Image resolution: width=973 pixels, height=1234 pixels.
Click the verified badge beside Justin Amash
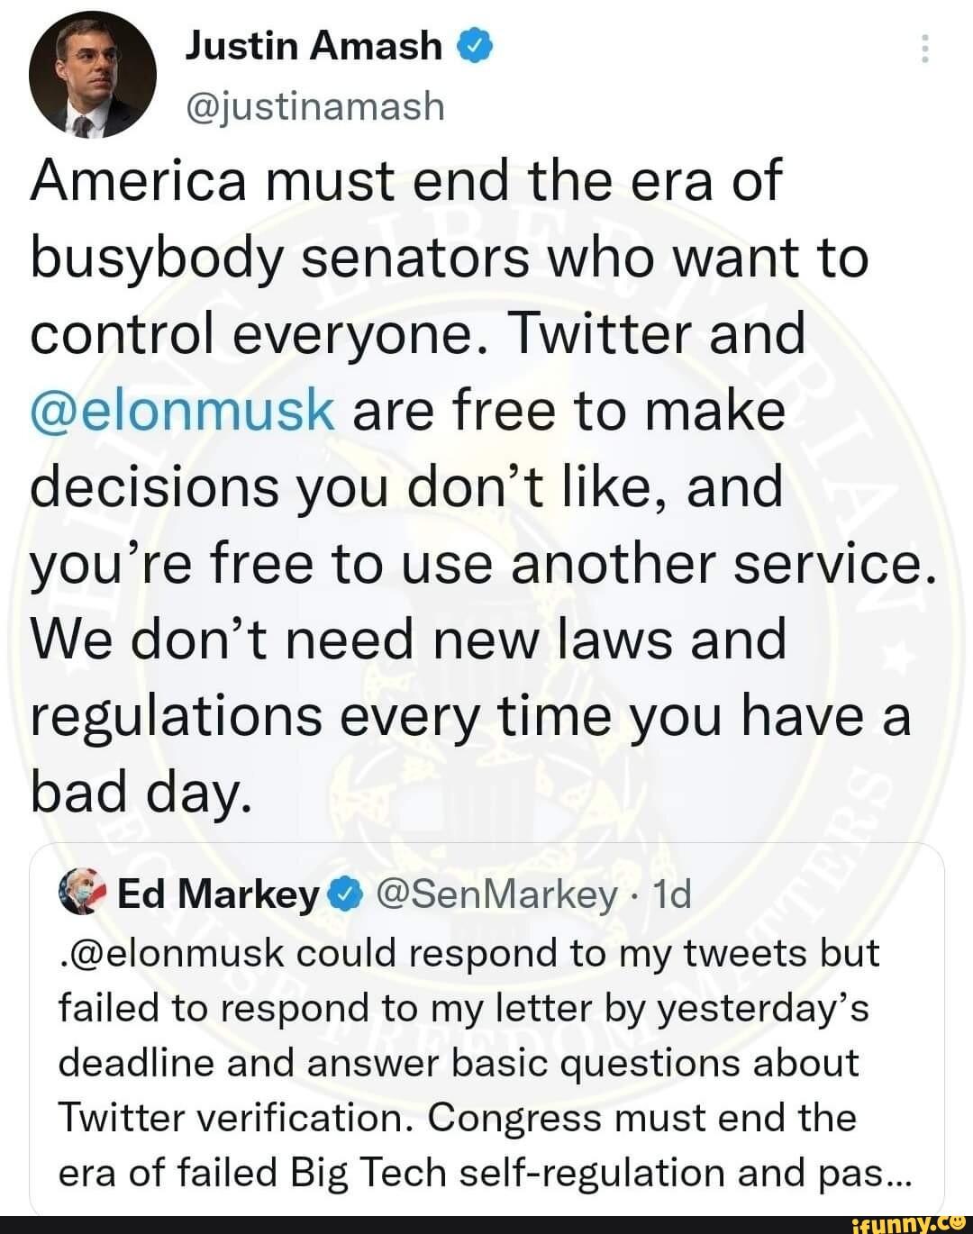coord(476,45)
